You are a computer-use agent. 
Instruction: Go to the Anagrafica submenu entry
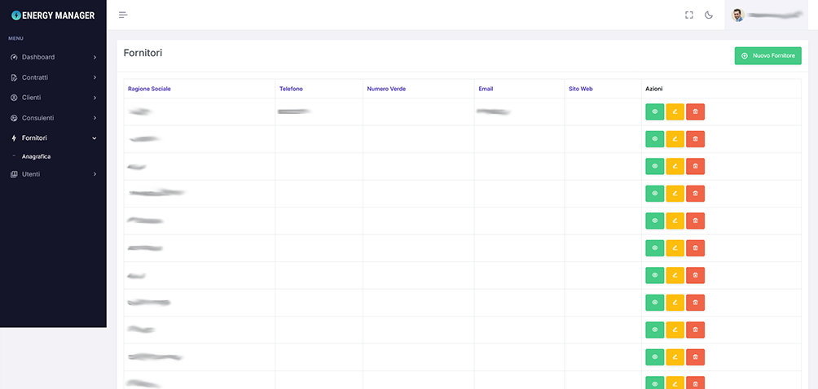(x=36, y=156)
